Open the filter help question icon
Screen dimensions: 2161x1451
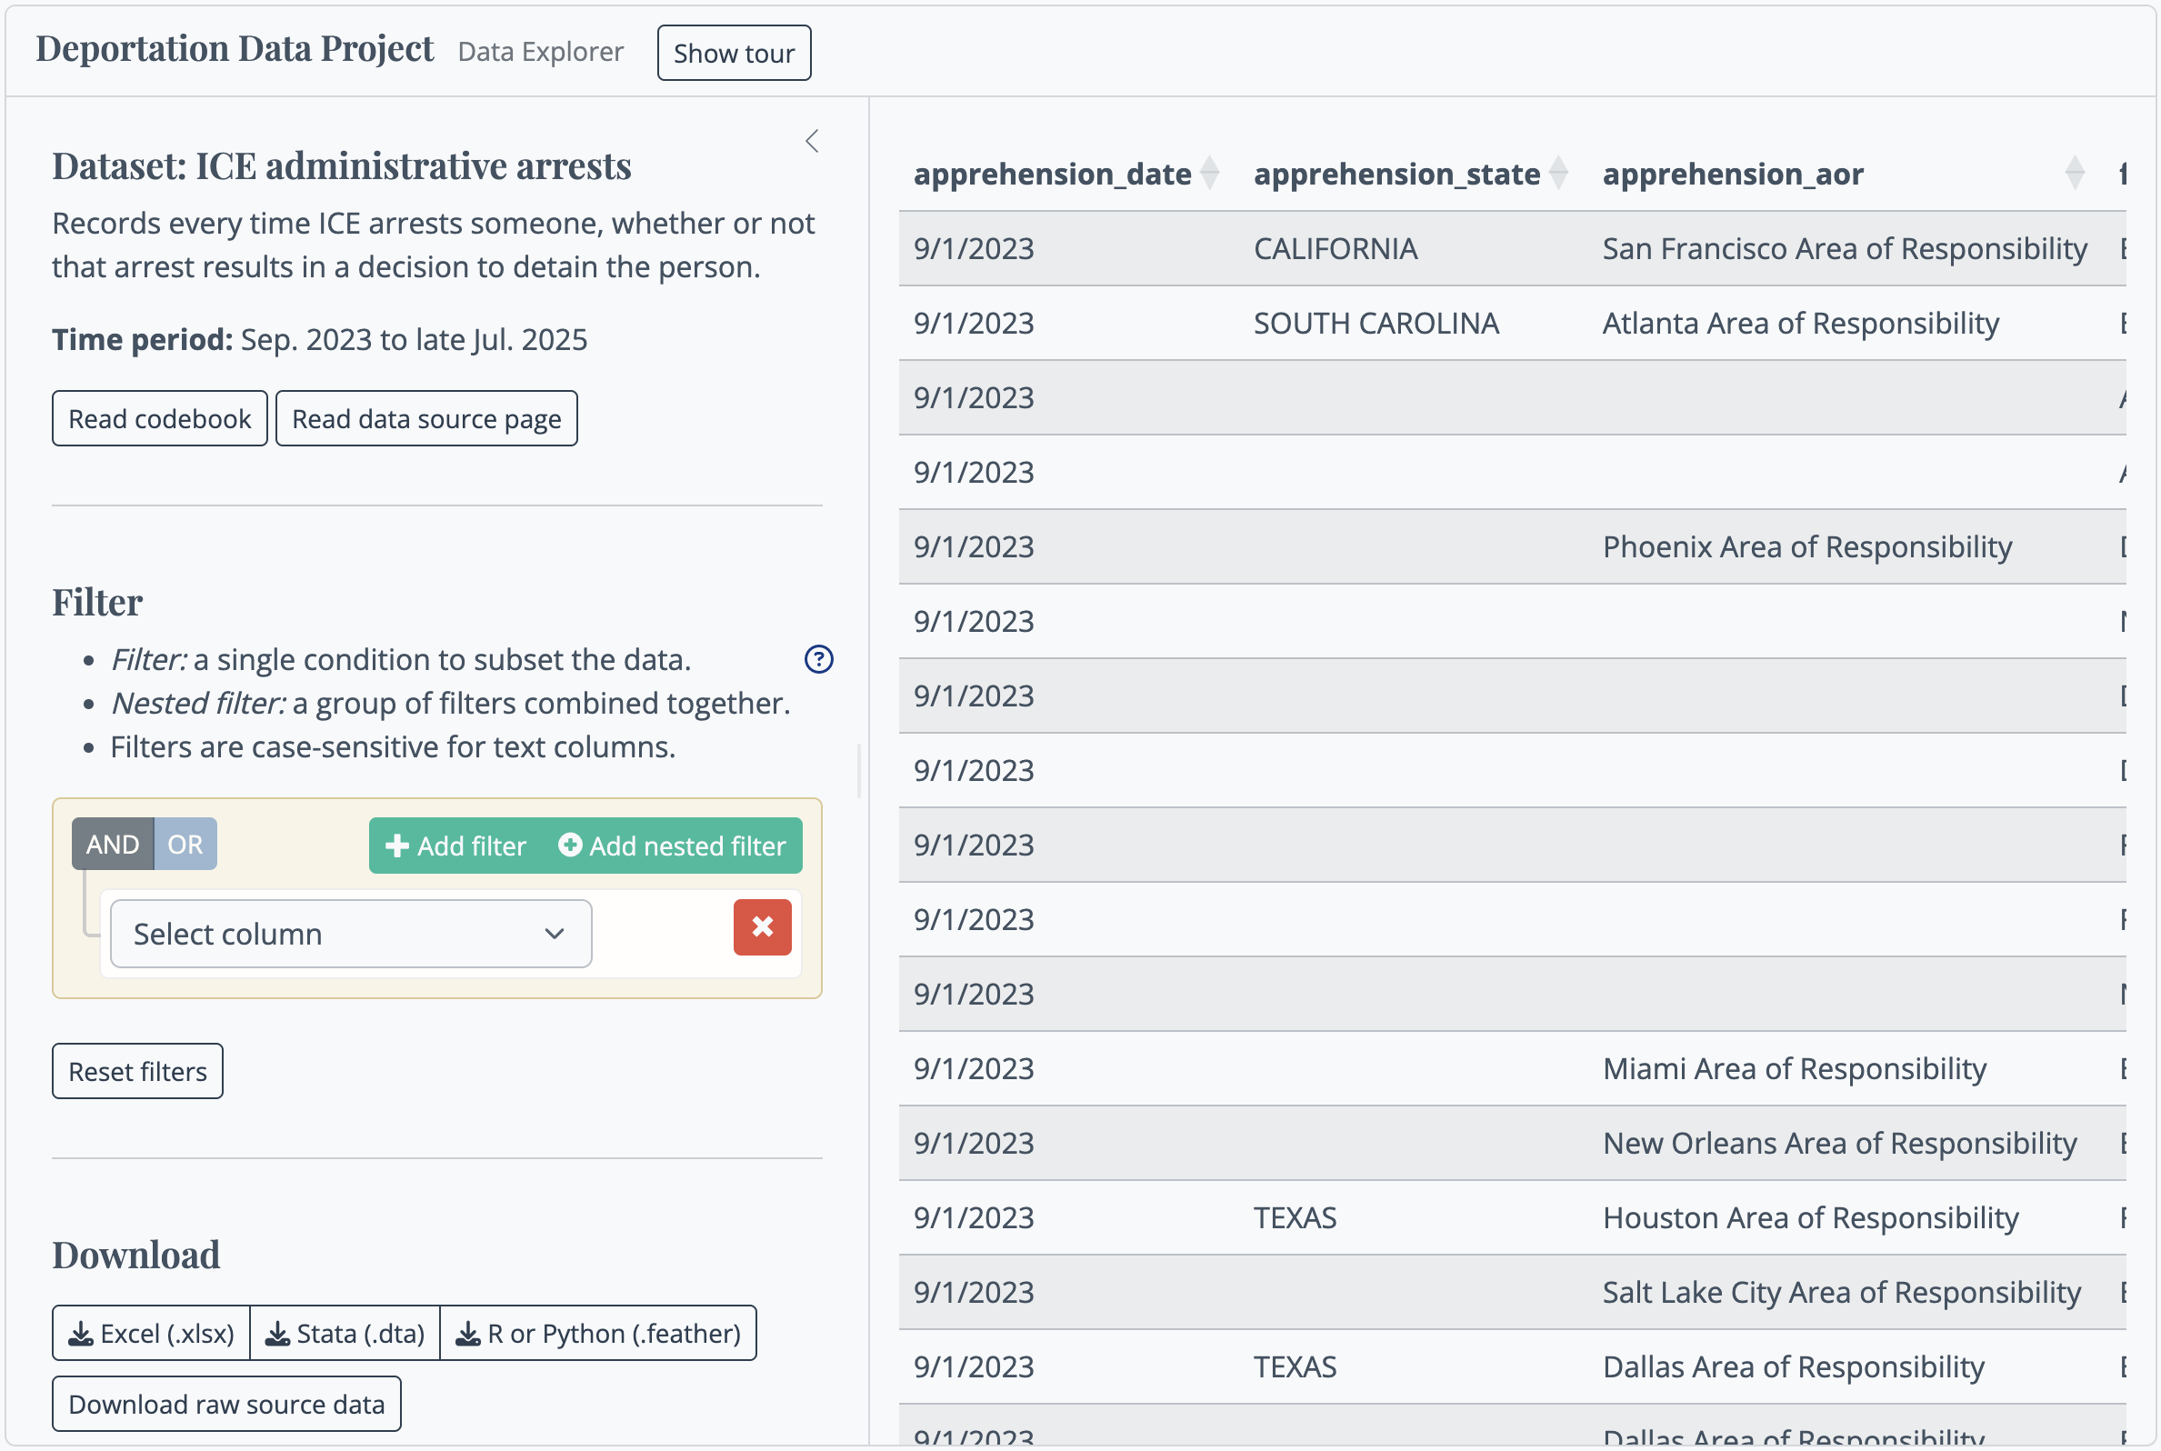(818, 659)
